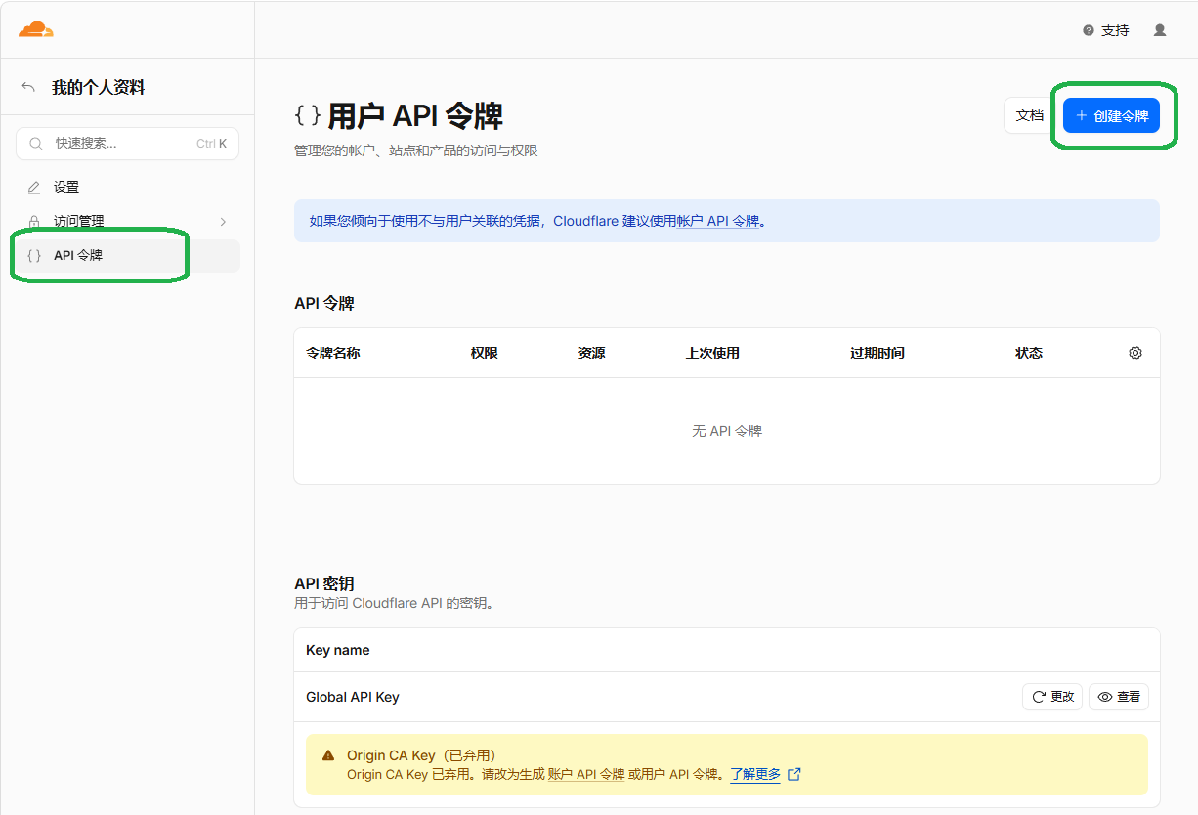Click the external link icon after 了解更多
This screenshot has width=1198, height=815.
[794, 774]
